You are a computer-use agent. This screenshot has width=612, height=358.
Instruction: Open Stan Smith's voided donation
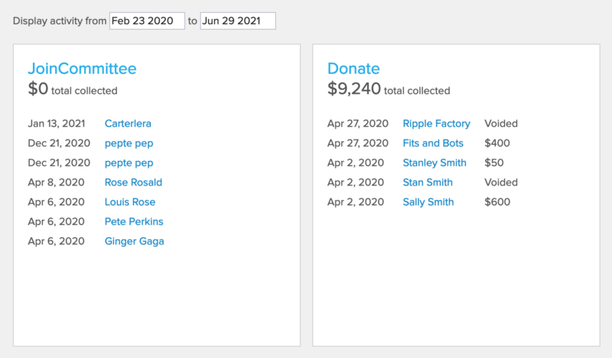pos(428,182)
